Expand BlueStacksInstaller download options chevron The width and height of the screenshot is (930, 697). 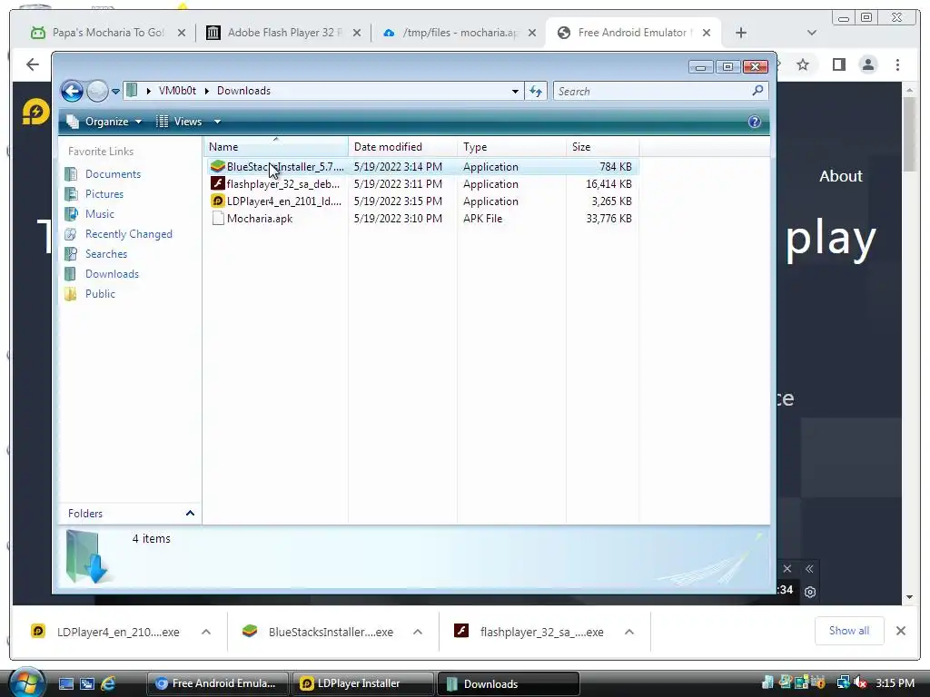(x=418, y=632)
